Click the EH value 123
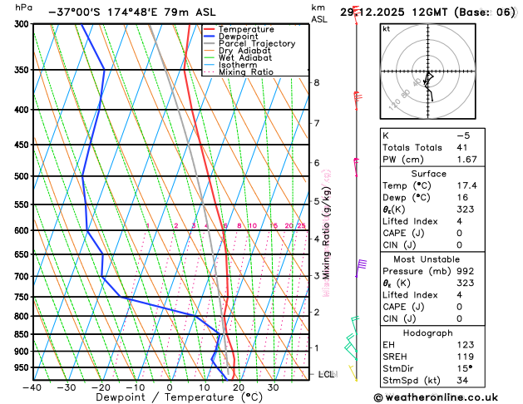 [x=466, y=345]
